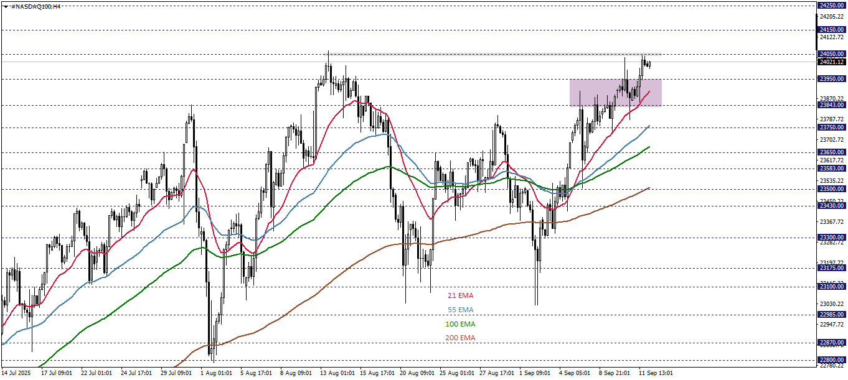Click the 100 EMA legend label
This screenshot has height=380, width=848.
pos(460,324)
